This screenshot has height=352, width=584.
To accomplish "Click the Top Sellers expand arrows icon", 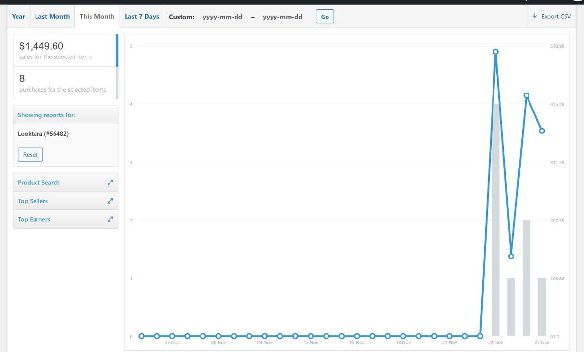I will pyautogui.click(x=110, y=201).
